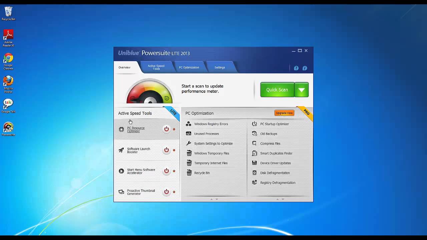Open the Active Speed Tools tab
This screenshot has height=240, width=427.
tap(156, 67)
